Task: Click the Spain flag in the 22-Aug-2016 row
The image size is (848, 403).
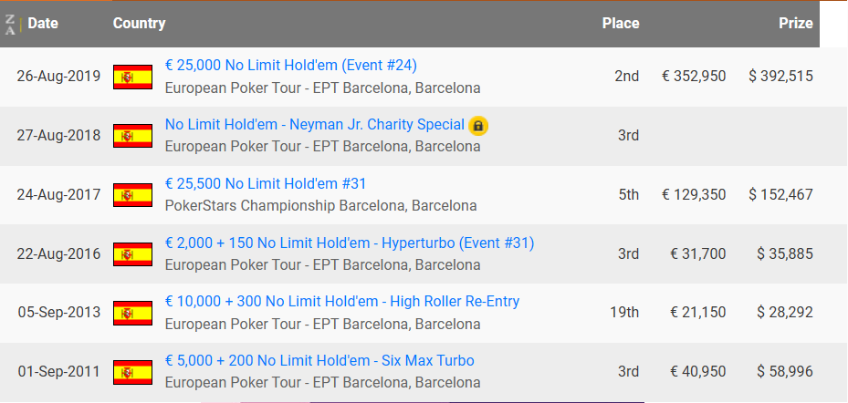Action: [132, 254]
